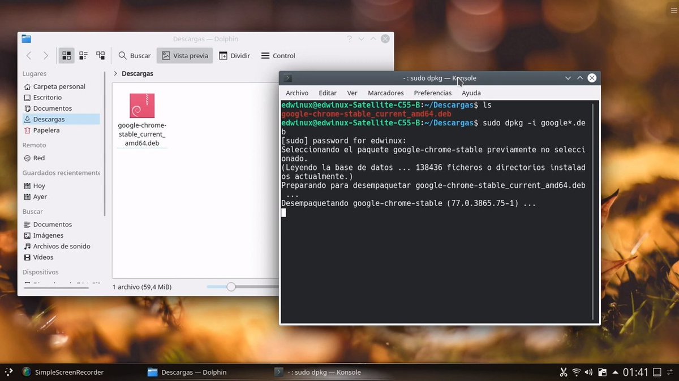679x381 pixels.
Task: Click the Dolphin folder icon in title bar
Action: [26, 39]
